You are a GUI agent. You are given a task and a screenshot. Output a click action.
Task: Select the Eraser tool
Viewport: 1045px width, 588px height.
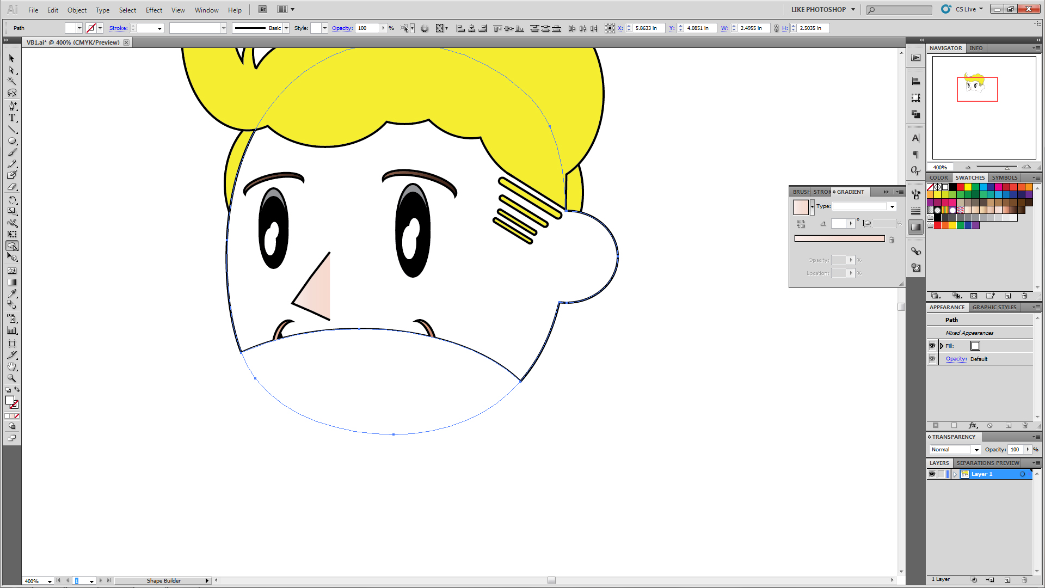click(x=11, y=187)
